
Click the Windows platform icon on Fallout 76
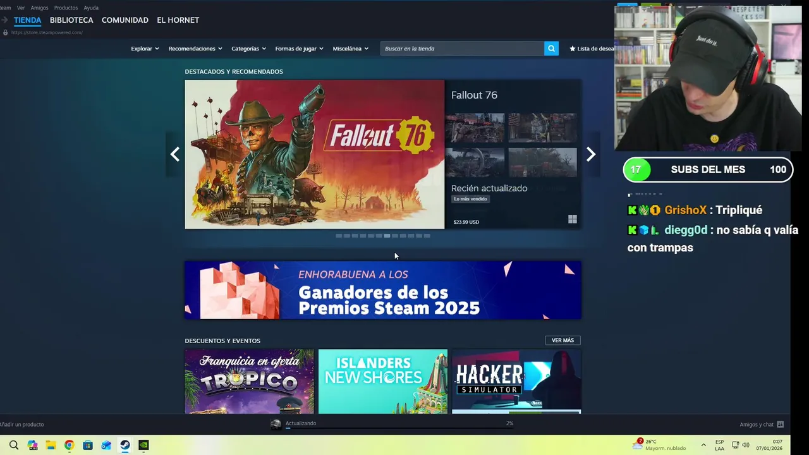point(572,219)
